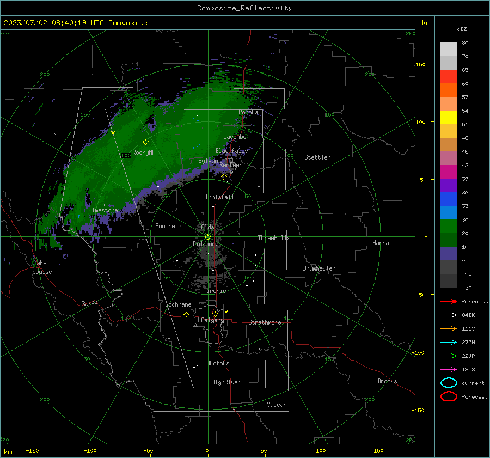Click the RockyMH label

144,152
